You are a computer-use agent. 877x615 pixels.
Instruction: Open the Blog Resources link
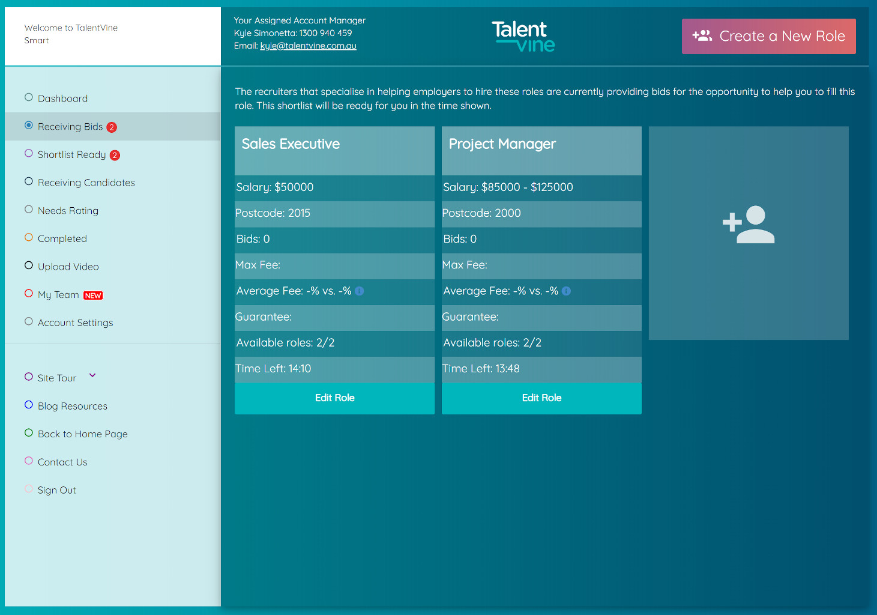coord(72,406)
